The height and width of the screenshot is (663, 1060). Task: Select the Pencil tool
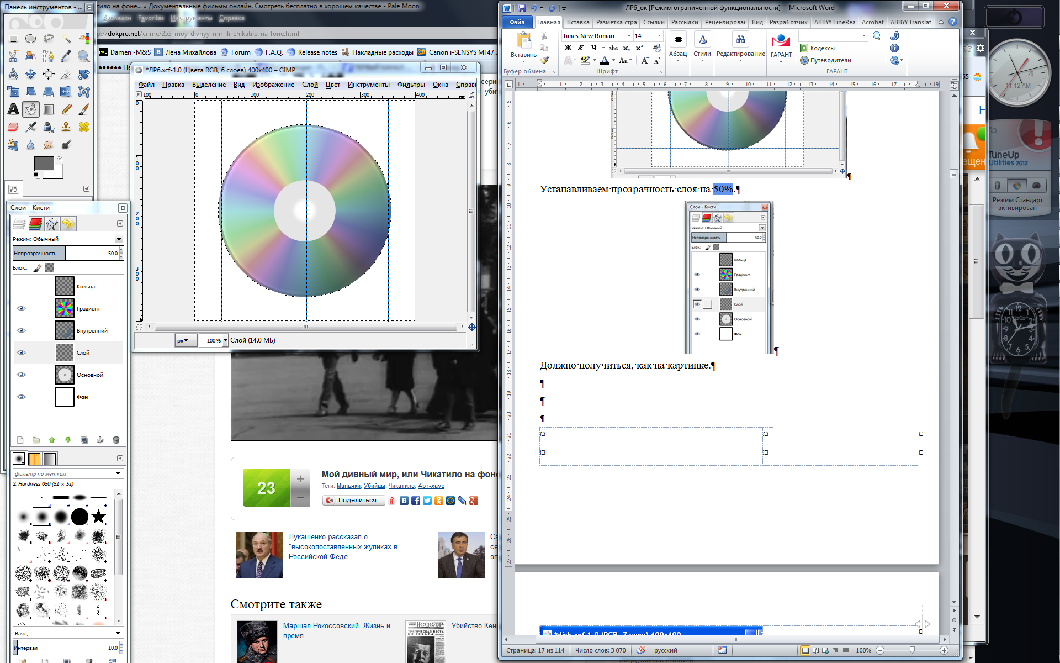click(66, 109)
